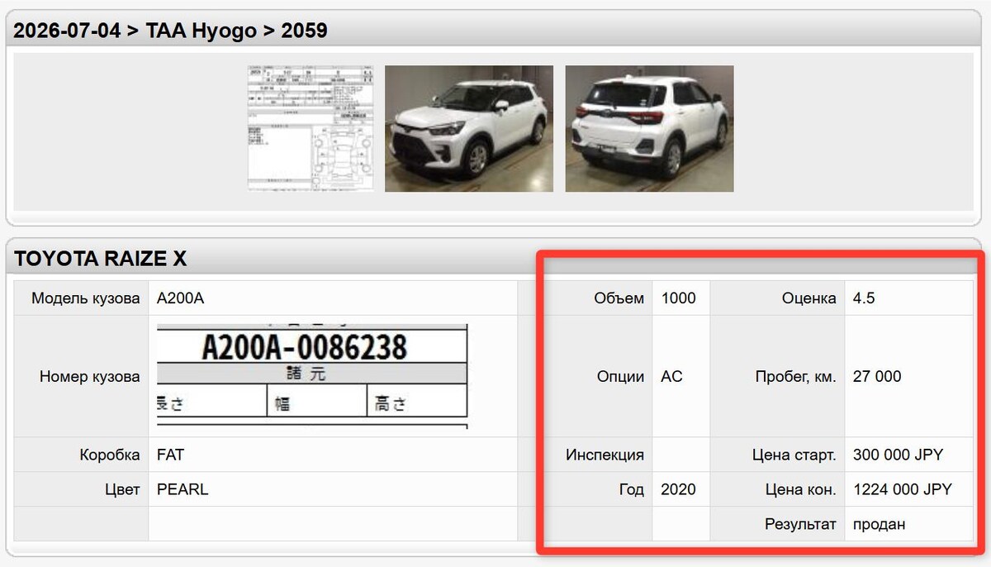
Task: Click the Инспекция label
Action: [x=605, y=455]
